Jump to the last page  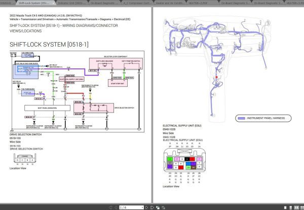152,207
